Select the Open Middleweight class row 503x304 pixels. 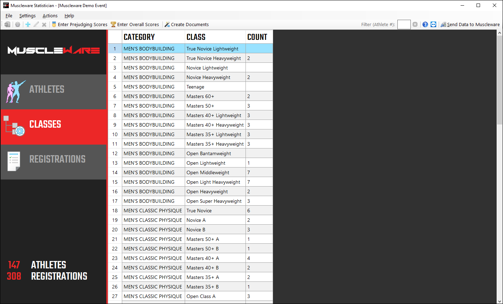[208, 172]
